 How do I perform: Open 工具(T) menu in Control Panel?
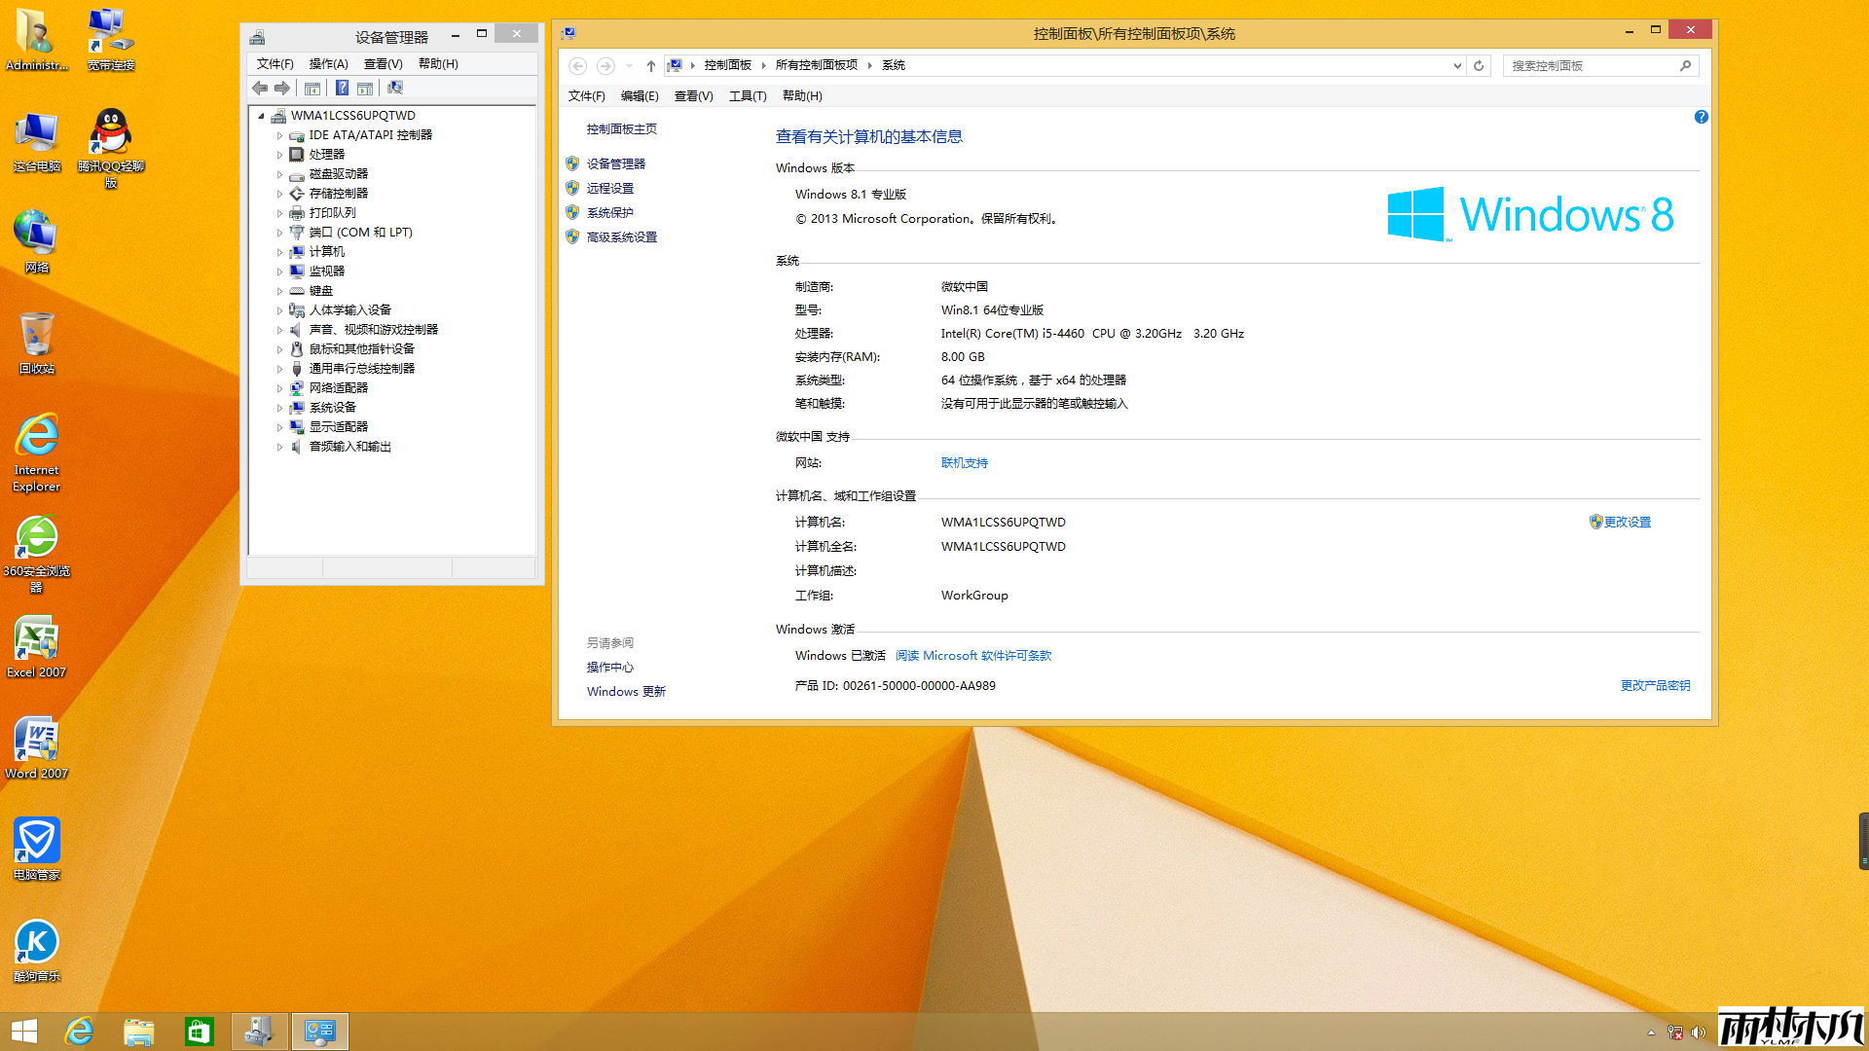[748, 95]
